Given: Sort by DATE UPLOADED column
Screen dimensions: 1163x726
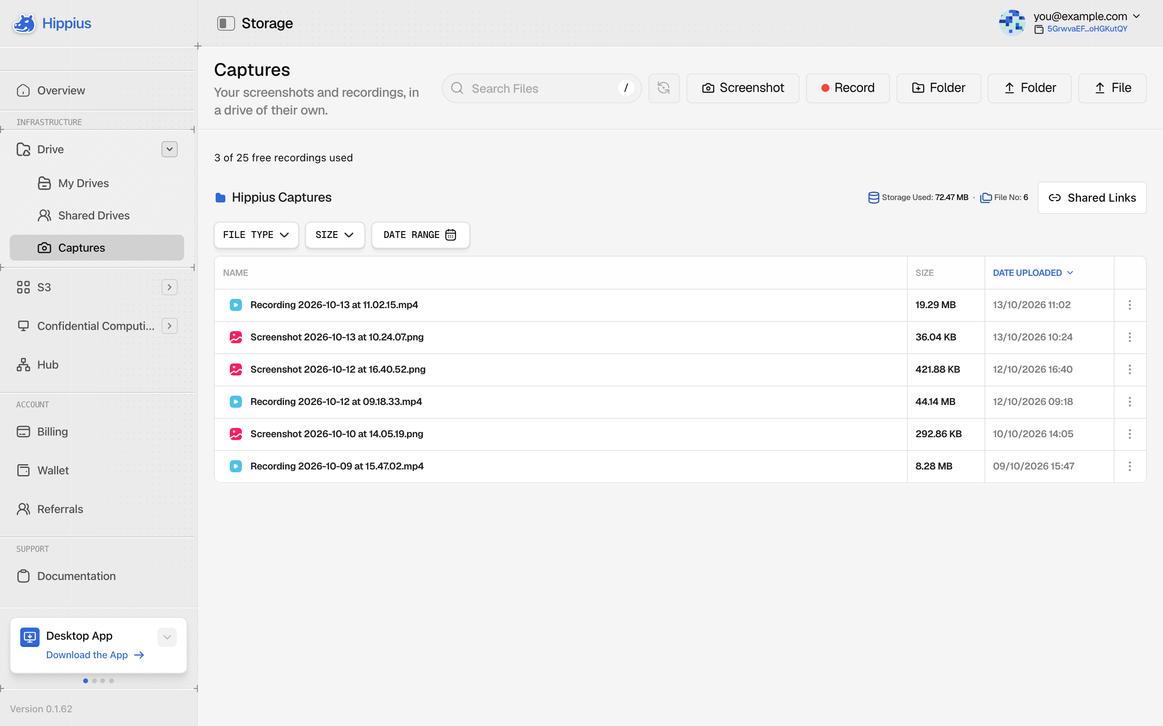Looking at the screenshot, I should pos(1033,273).
